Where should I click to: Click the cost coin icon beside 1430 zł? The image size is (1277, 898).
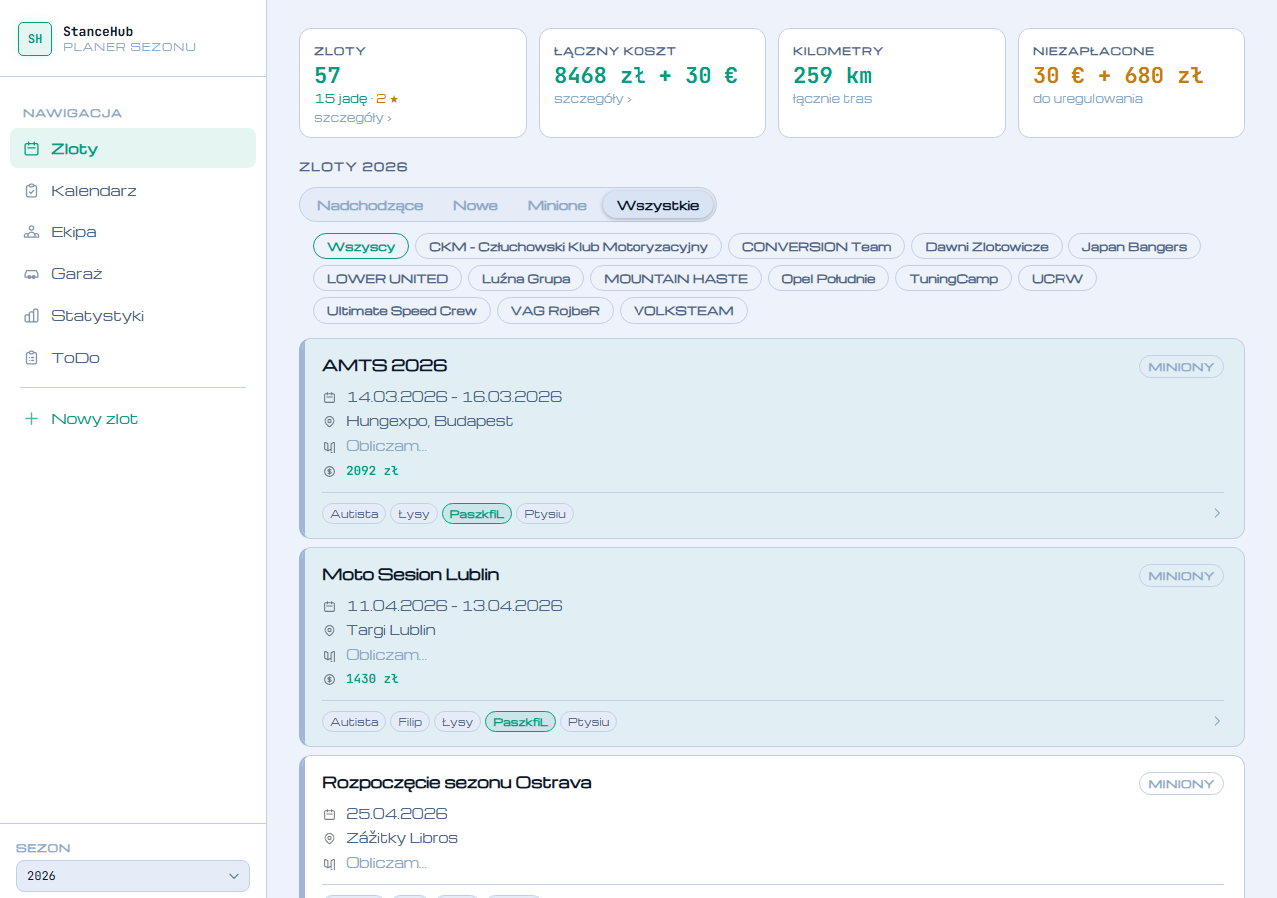[330, 679]
